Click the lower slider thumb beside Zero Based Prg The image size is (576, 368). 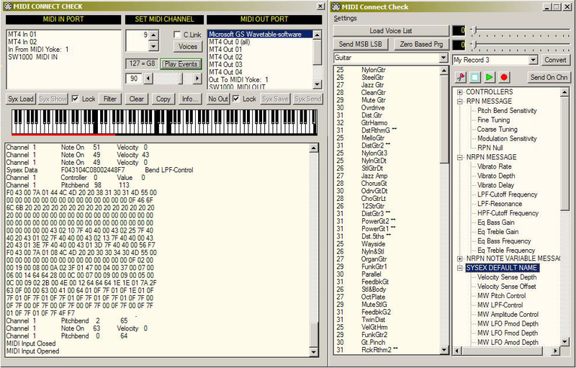pyautogui.click(x=474, y=45)
